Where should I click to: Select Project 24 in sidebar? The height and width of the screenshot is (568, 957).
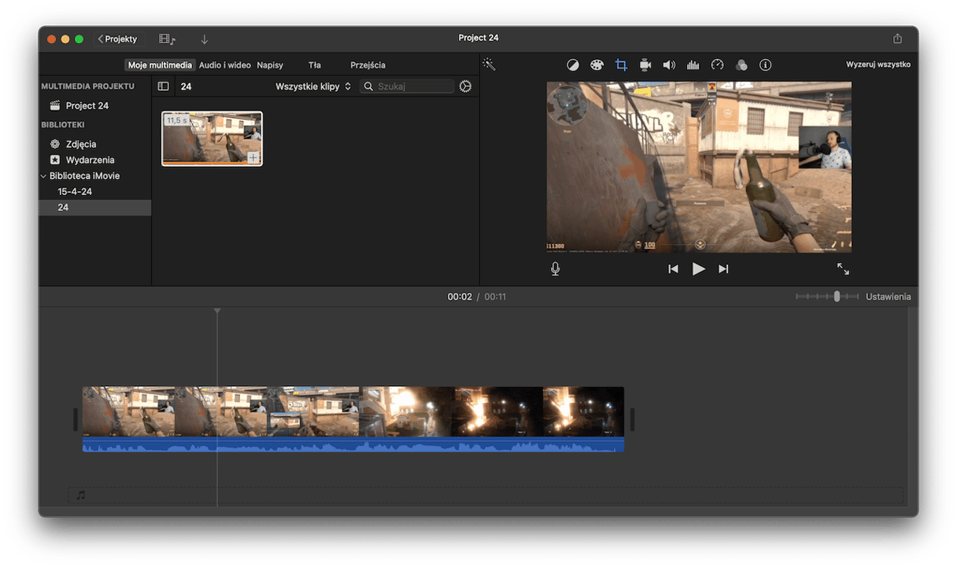tap(87, 105)
